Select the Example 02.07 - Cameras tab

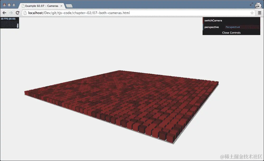tap(41, 6)
